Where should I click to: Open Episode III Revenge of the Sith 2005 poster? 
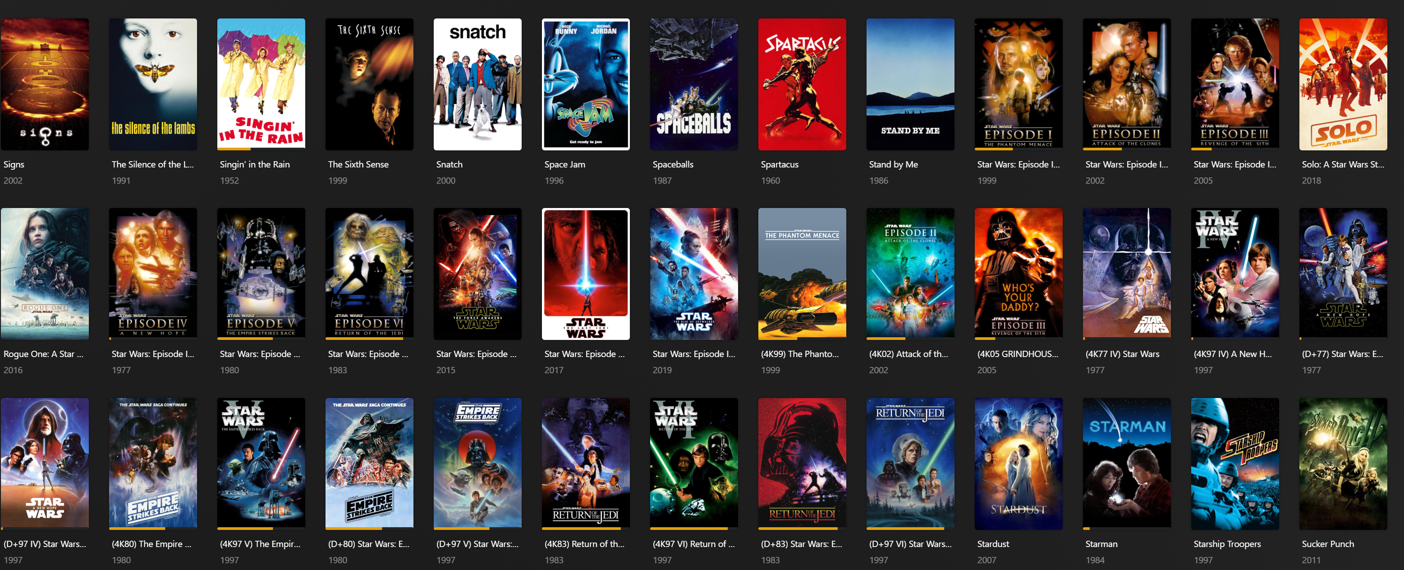pos(1235,84)
